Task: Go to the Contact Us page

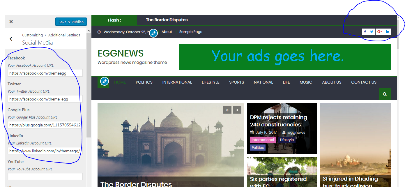Action: coord(364,82)
